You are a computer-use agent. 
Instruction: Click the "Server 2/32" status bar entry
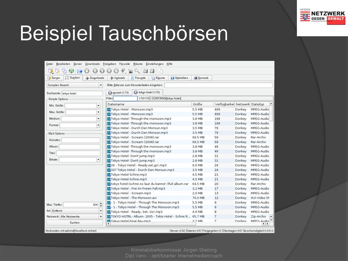click(177, 231)
